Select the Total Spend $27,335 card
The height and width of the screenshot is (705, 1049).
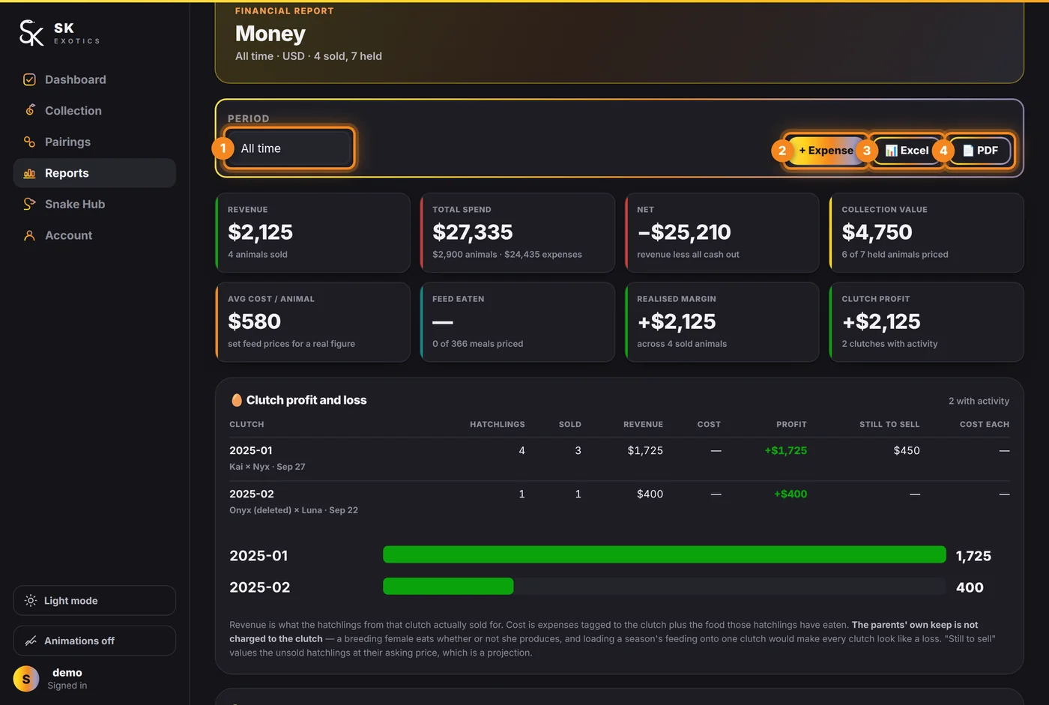click(x=518, y=233)
